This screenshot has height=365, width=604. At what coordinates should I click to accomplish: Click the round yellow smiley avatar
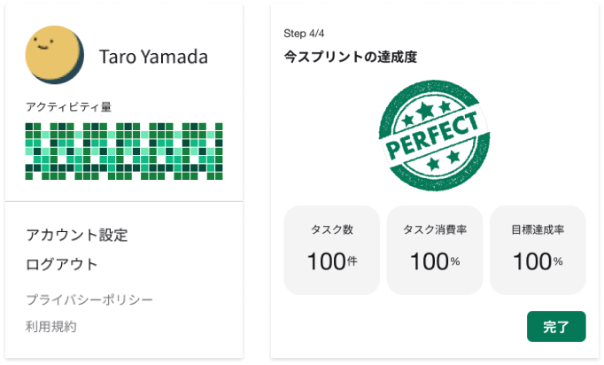(x=56, y=55)
